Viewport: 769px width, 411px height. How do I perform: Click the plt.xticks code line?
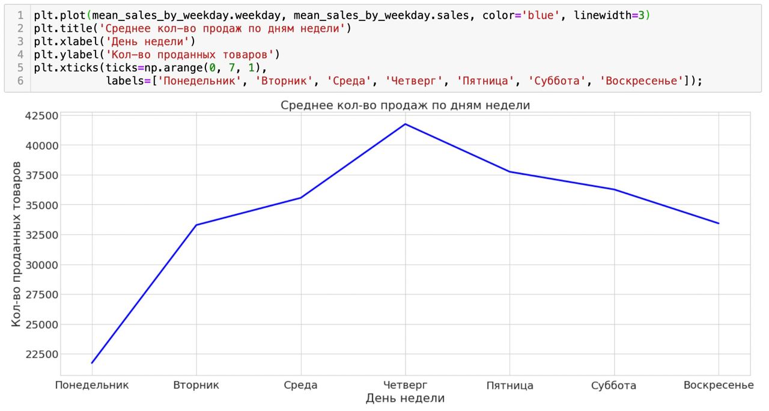150,68
